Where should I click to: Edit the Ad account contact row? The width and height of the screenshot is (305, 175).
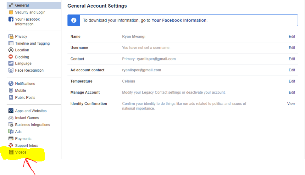pos(291,70)
